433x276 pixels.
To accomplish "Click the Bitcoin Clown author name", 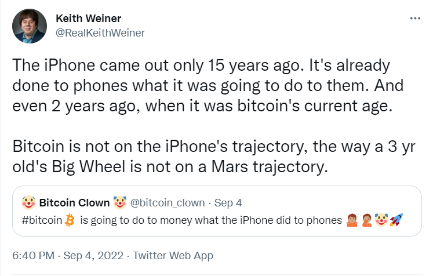I will click(74, 202).
